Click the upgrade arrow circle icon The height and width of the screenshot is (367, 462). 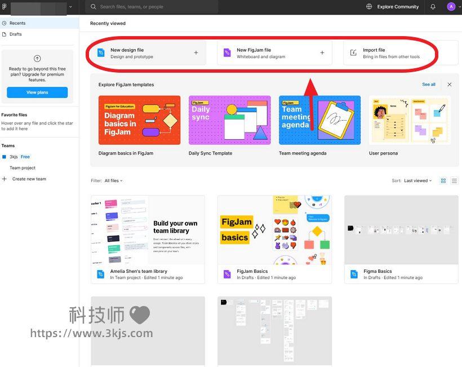pos(37,59)
